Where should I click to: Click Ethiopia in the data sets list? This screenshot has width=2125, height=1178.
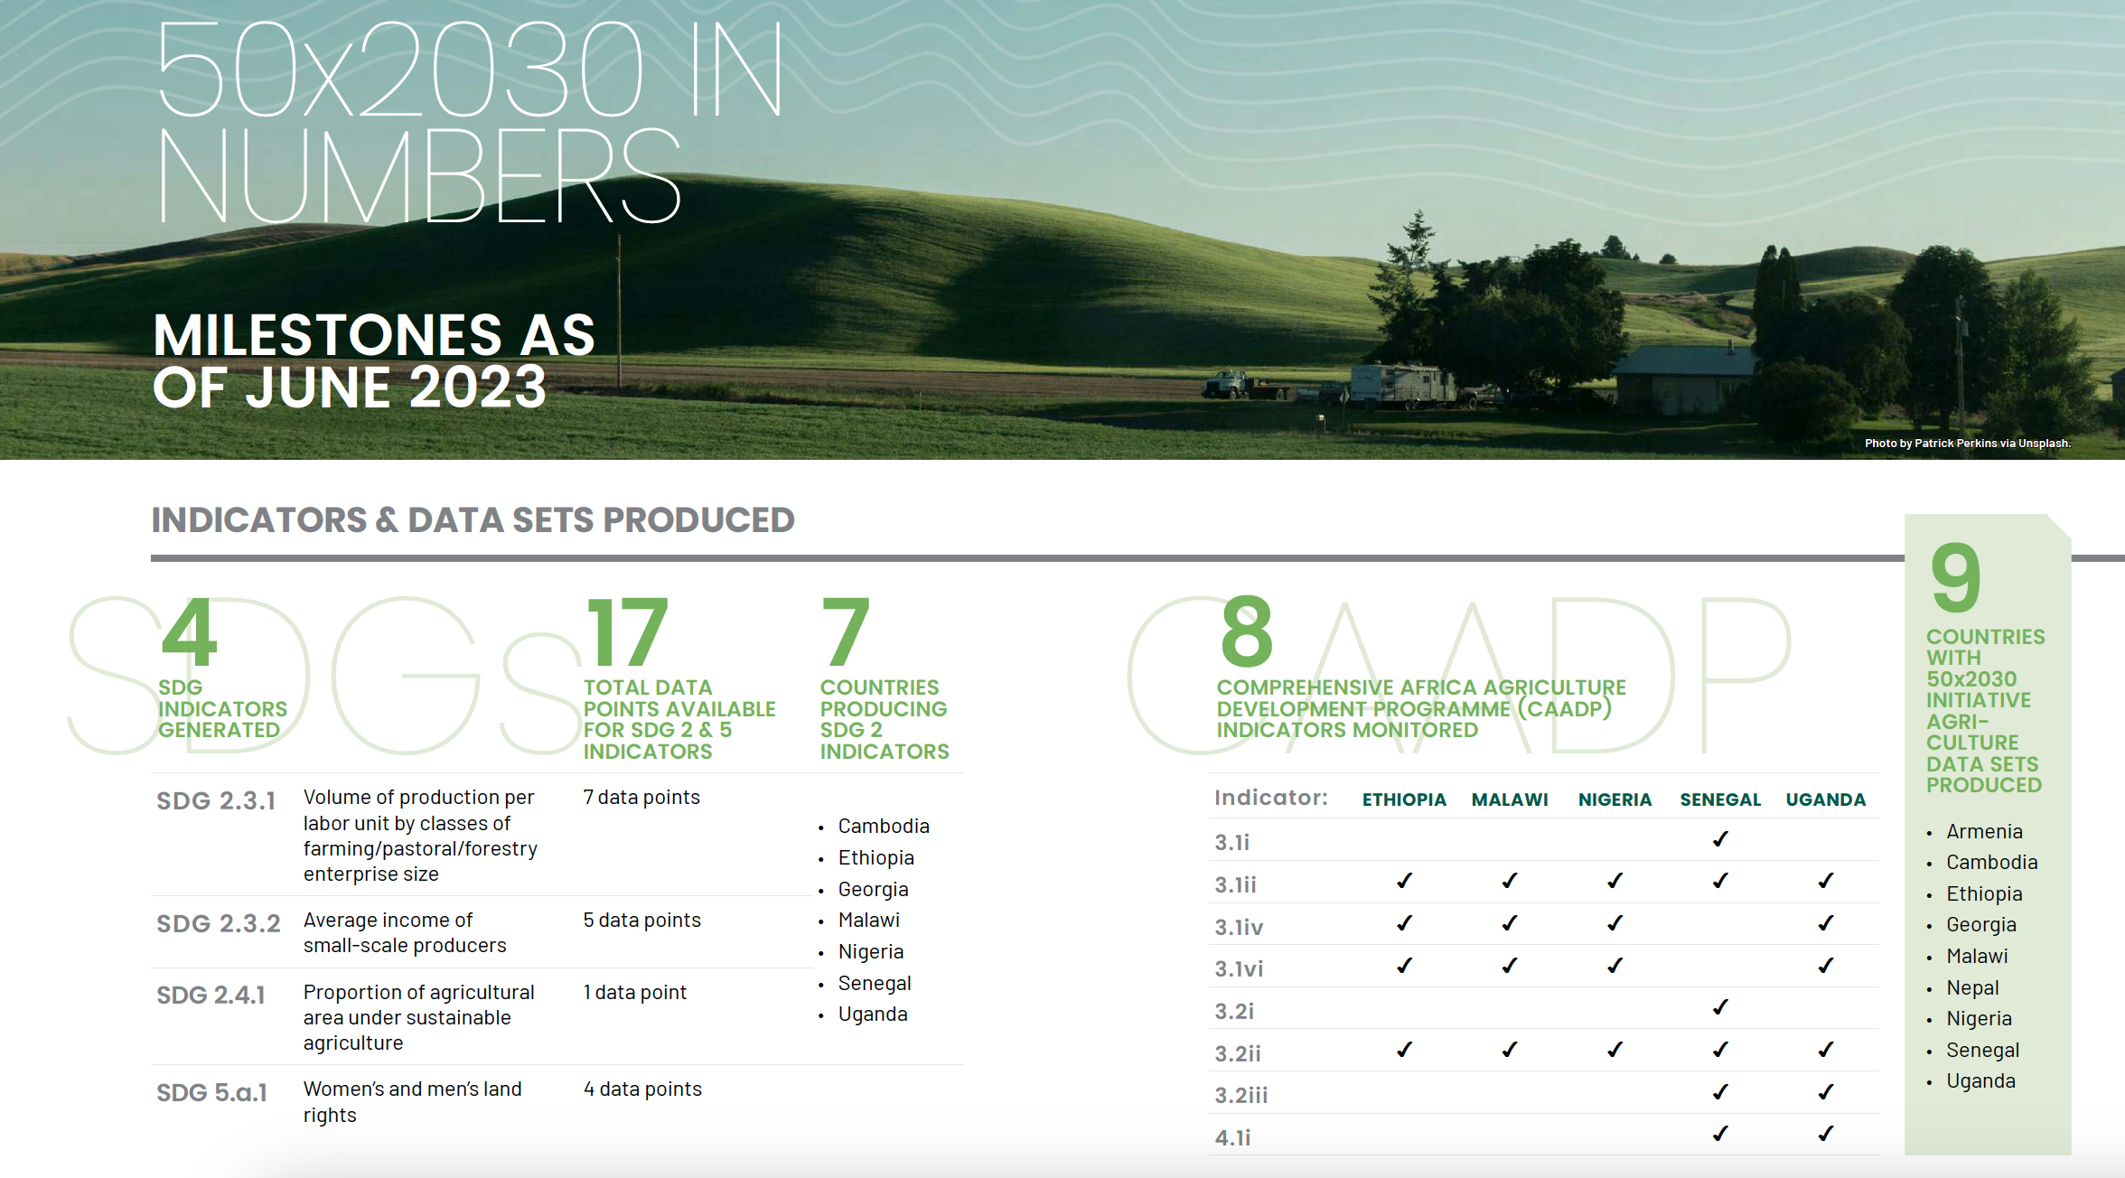click(1984, 893)
